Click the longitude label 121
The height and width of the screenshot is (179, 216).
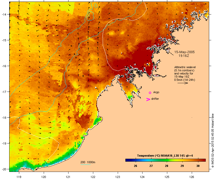point(68,177)
